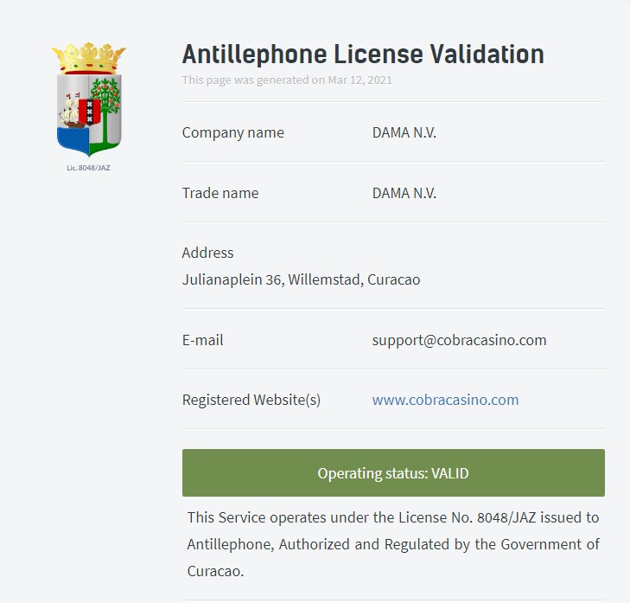Click the E-mail label
Screen dimensions: 630x603
202,340
